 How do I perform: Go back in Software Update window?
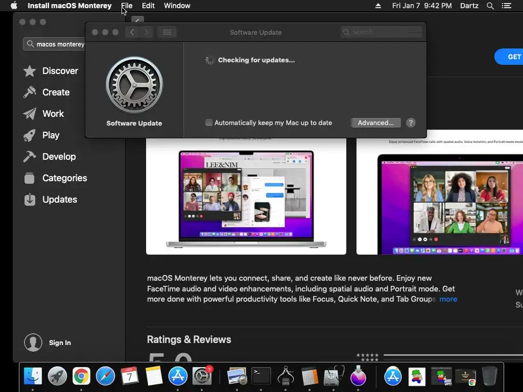click(x=132, y=32)
